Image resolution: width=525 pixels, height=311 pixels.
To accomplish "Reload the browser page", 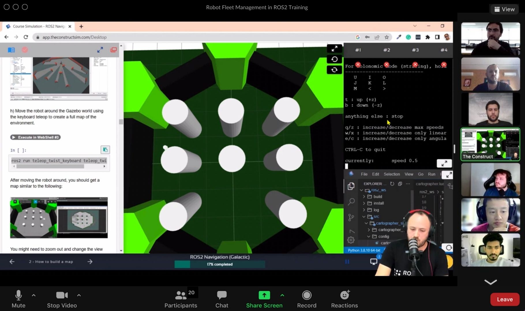I will (x=26, y=37).
